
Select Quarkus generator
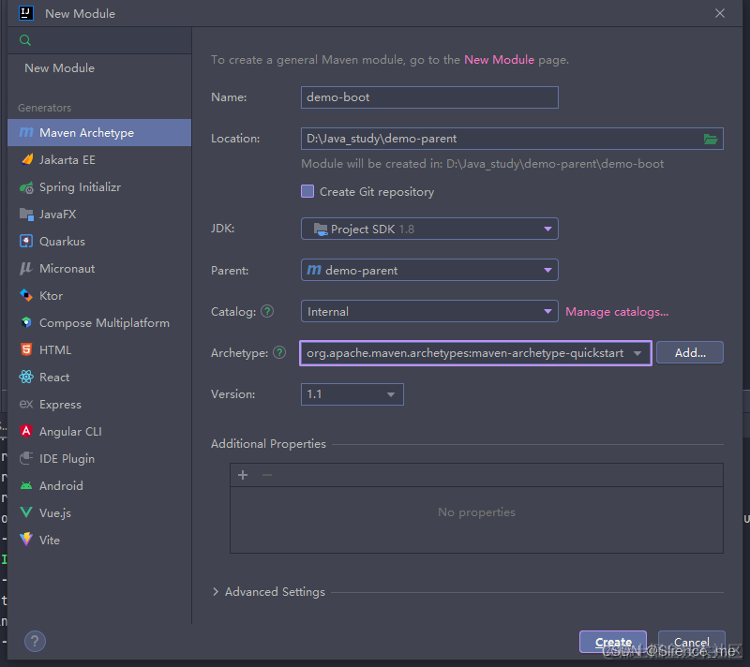(x=99, y=242)
